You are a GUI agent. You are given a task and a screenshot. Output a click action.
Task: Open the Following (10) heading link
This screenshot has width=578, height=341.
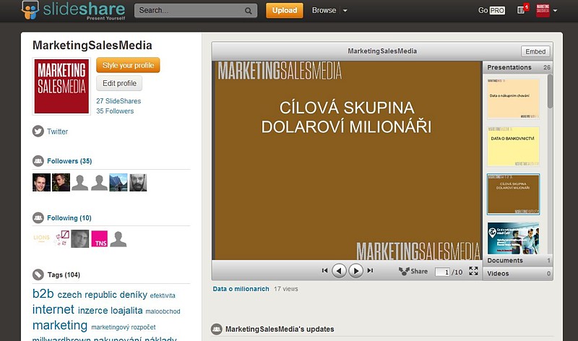(x=69, y=218)
